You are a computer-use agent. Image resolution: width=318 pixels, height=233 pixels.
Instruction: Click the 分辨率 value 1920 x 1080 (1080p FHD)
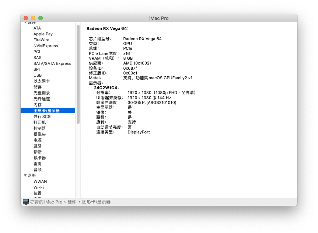click(162, 93)
